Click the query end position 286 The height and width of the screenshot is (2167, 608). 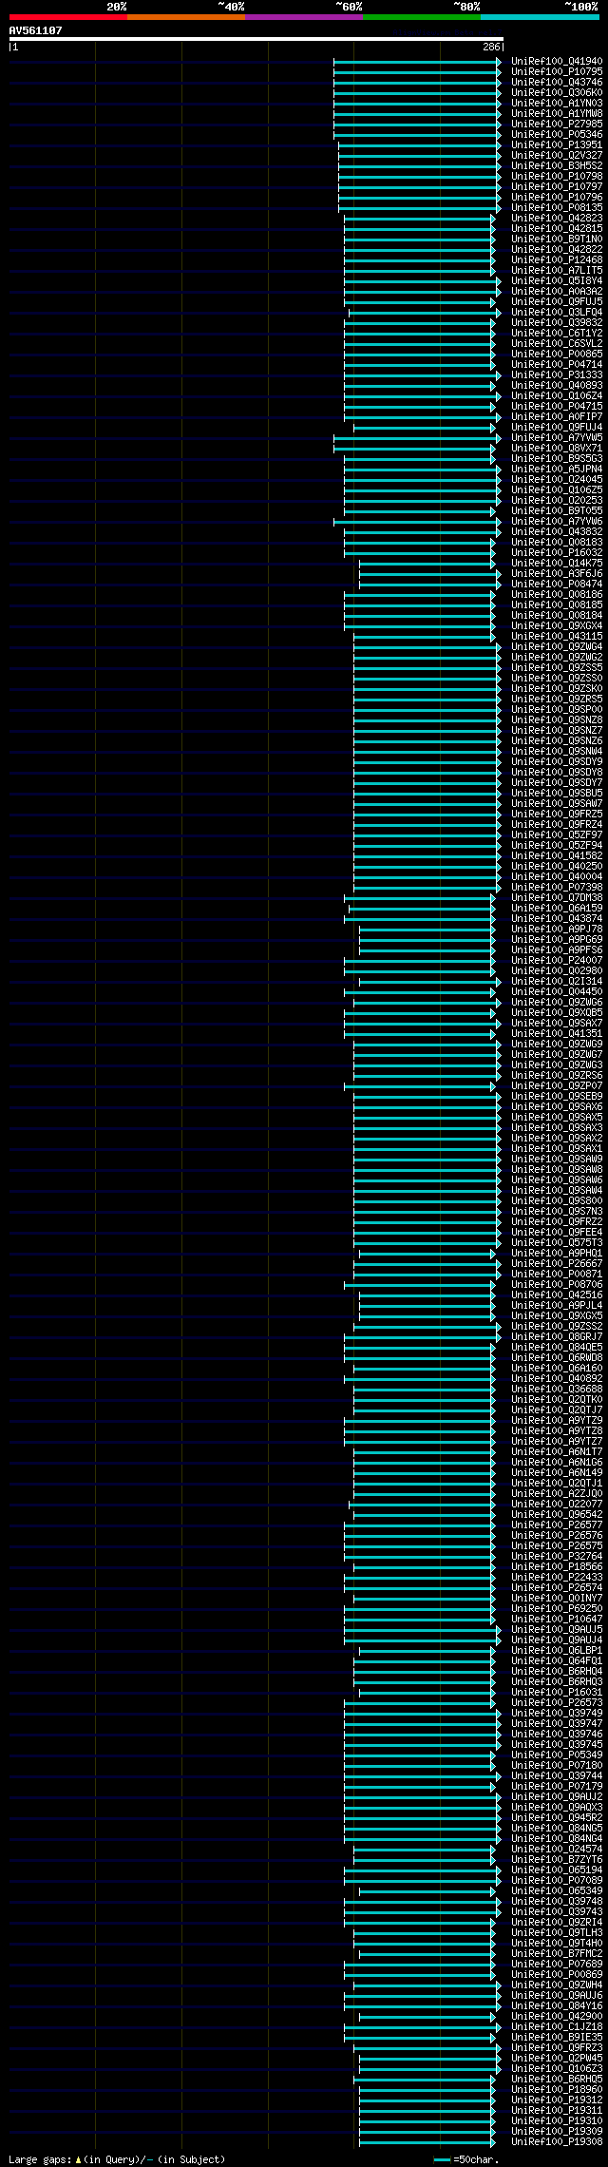(491, 47)
